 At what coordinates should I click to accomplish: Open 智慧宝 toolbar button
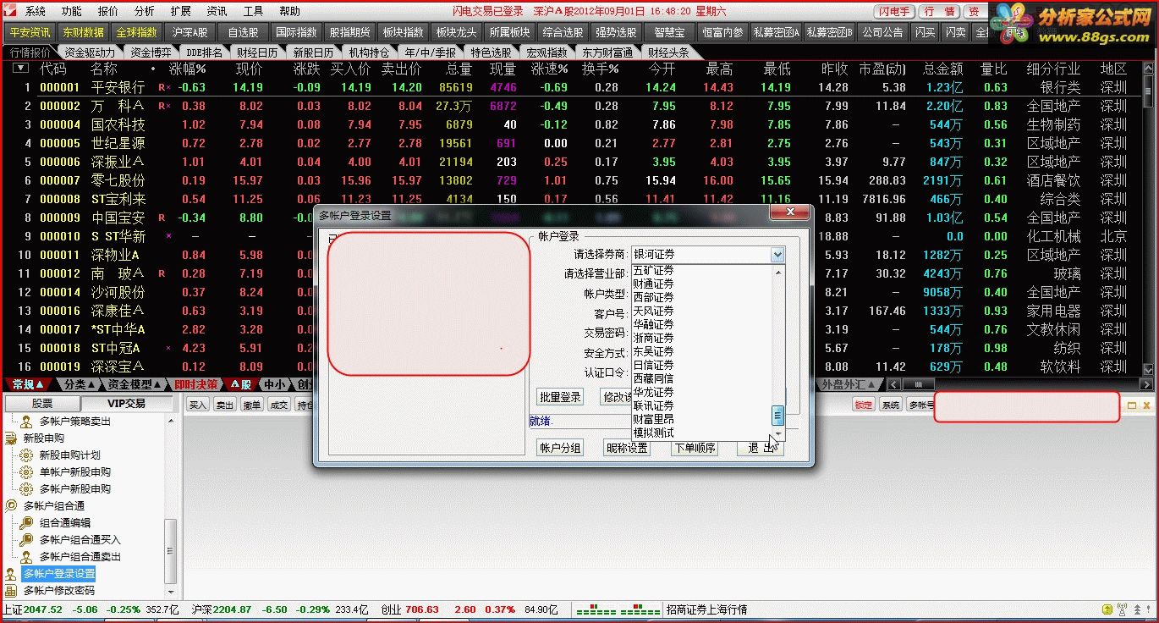click(x=668, y=32)
